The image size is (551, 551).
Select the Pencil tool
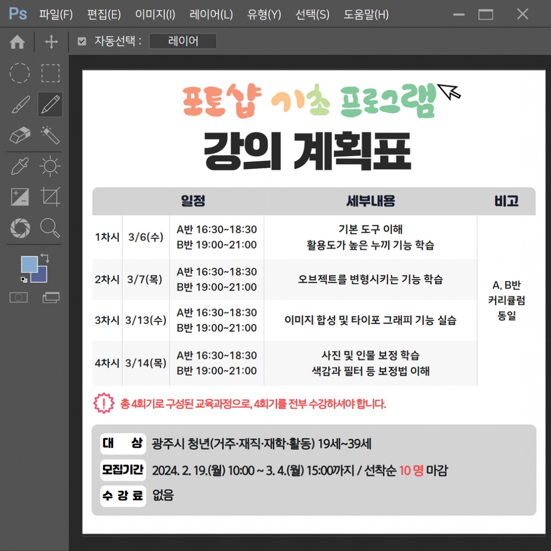(50, 105)
